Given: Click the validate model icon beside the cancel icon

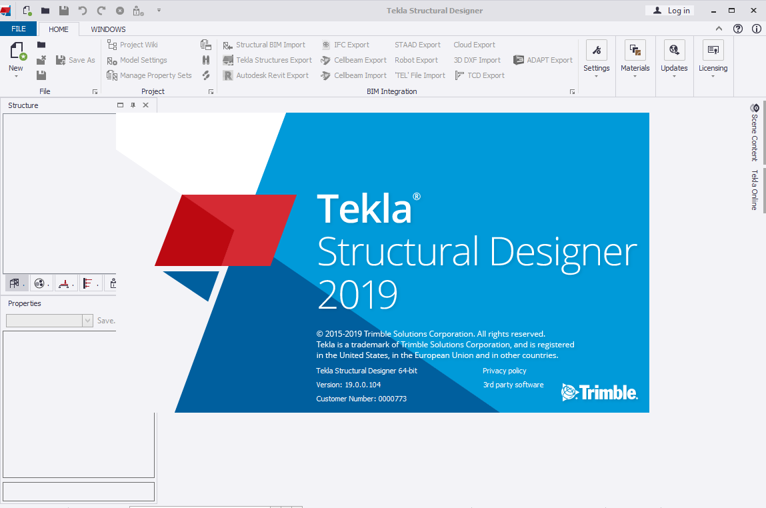Looking at the screenshot, I should pyautogui.click(x=138, y=10).
